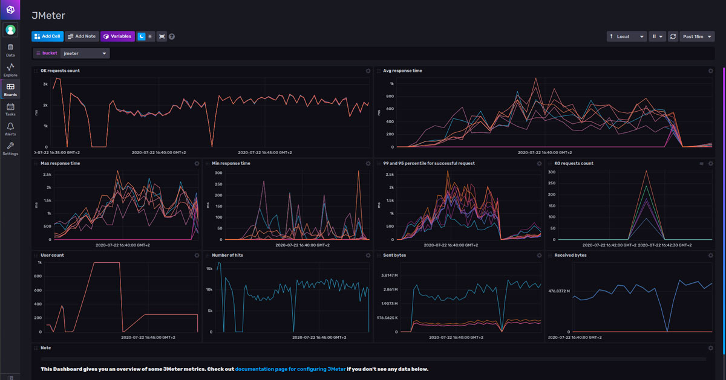This screenshot has width=726, height=380.
Task: Open gear menu of Number of hits cell
Action: [x=368, y=255]
